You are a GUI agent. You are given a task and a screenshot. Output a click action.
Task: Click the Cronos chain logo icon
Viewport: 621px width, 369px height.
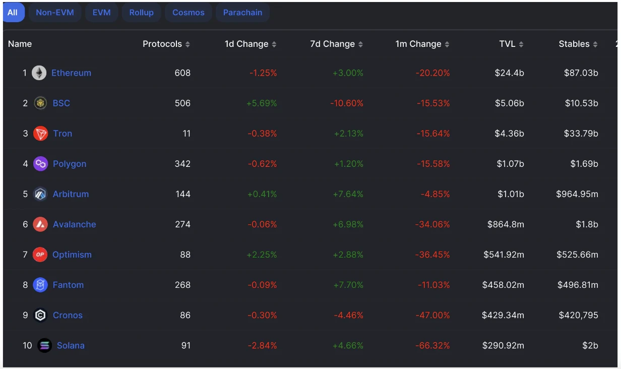(40, 315)
